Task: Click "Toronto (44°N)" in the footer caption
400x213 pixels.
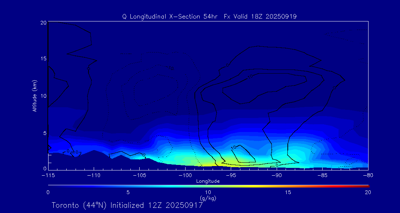Action: [80, 205]
